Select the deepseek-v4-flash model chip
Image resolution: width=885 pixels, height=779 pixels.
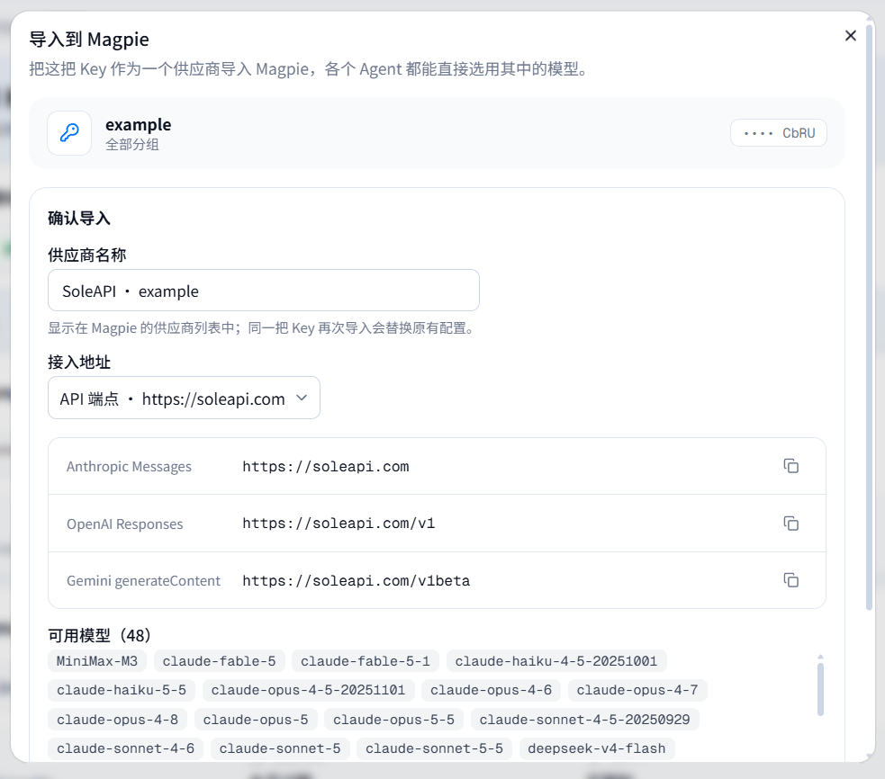click(x=597, y=748)
